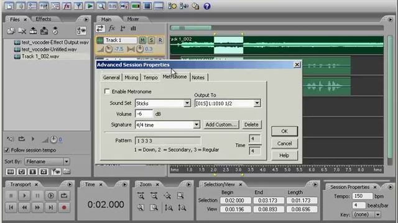Show track Sends view in Main panel
398x223 pixels.
pos(123,28)
